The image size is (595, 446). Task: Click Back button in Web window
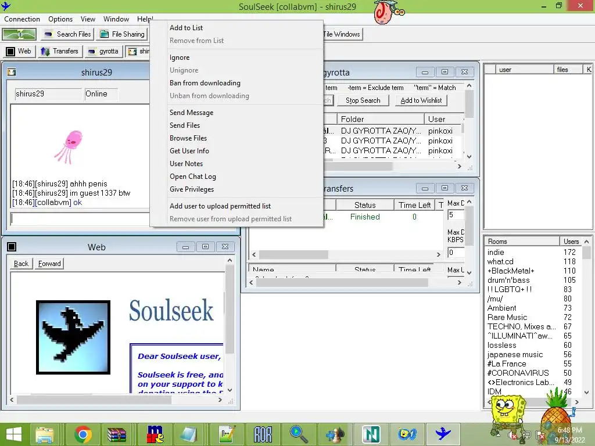click(21, 264)
